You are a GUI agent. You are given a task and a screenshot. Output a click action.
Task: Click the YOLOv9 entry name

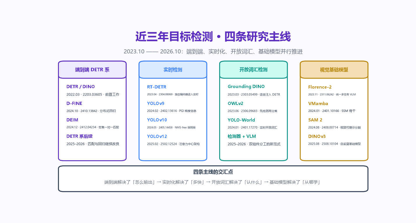156,103
